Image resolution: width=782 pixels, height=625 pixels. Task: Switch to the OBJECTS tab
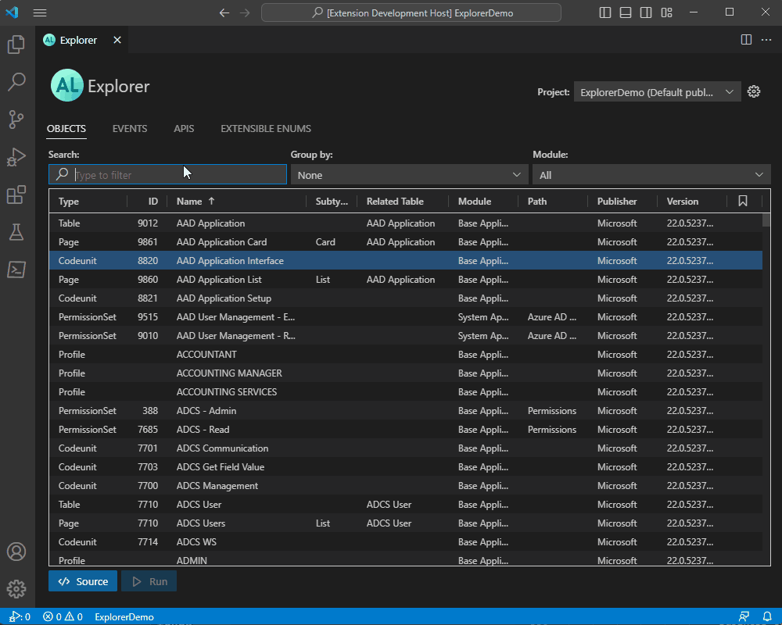[66, 129]
